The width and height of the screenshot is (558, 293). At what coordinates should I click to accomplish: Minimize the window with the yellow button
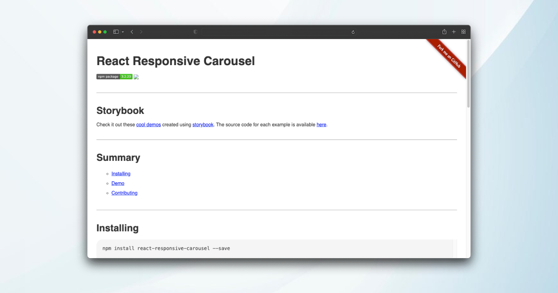[100, 32]
